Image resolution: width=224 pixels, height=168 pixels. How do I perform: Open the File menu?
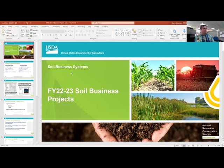pos(3,27)
